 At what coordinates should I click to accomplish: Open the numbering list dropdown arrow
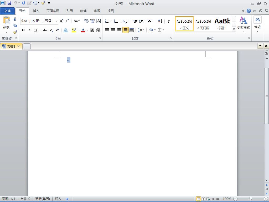pos(120,21)
